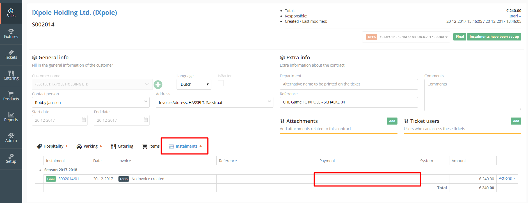Viewport: 528px width, 203px height.
Task: Go to Tickets in the sidebar
Action: pos(11,55)
